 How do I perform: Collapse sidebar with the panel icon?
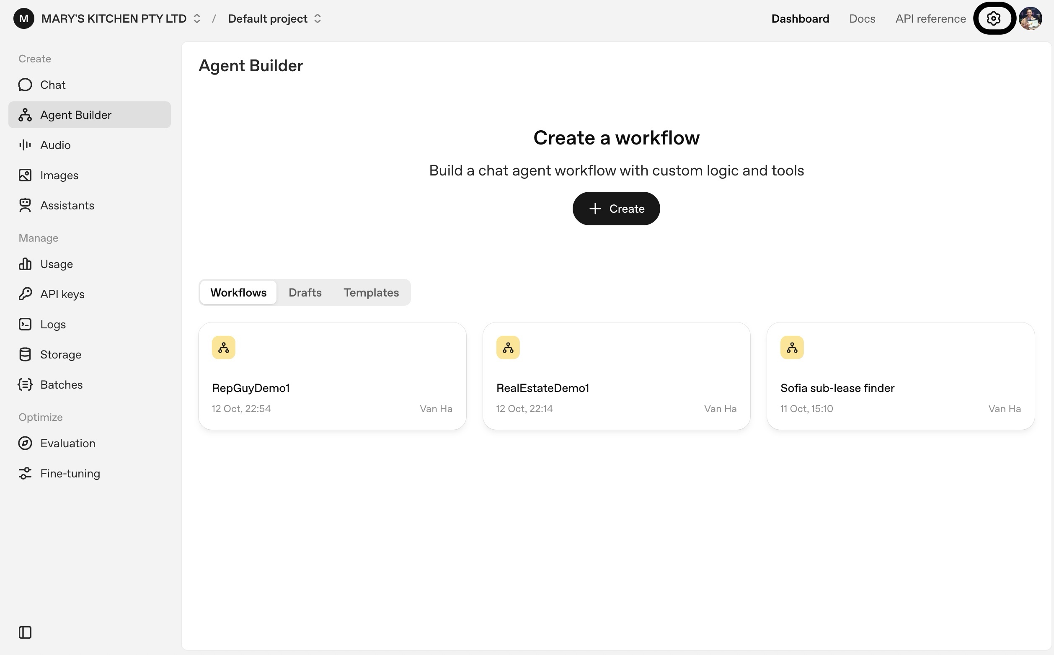[x=25, y=632]
